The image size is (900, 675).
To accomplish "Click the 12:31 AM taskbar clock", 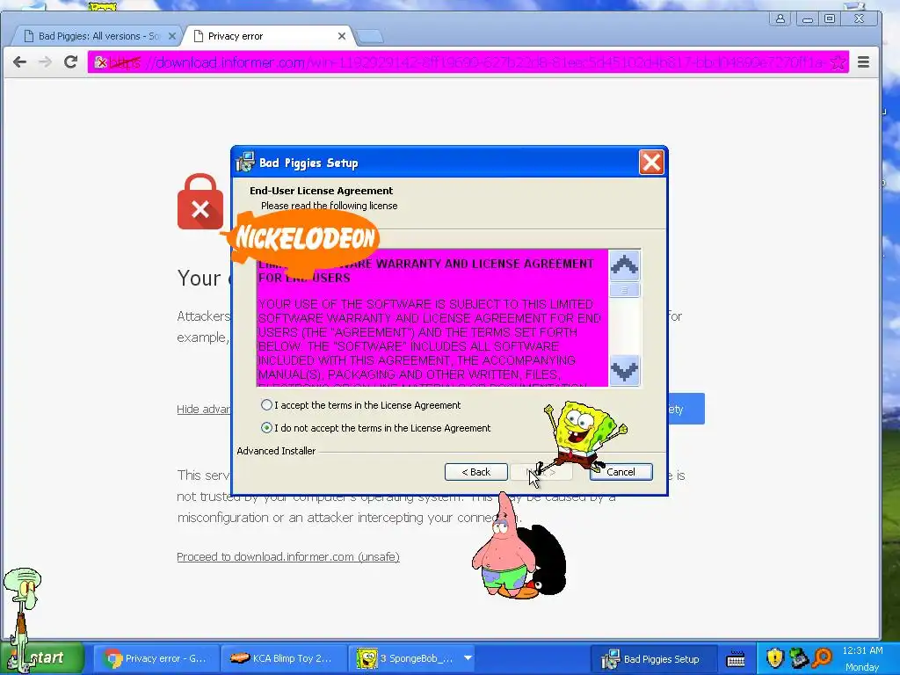I will click(x=862, y=650).
